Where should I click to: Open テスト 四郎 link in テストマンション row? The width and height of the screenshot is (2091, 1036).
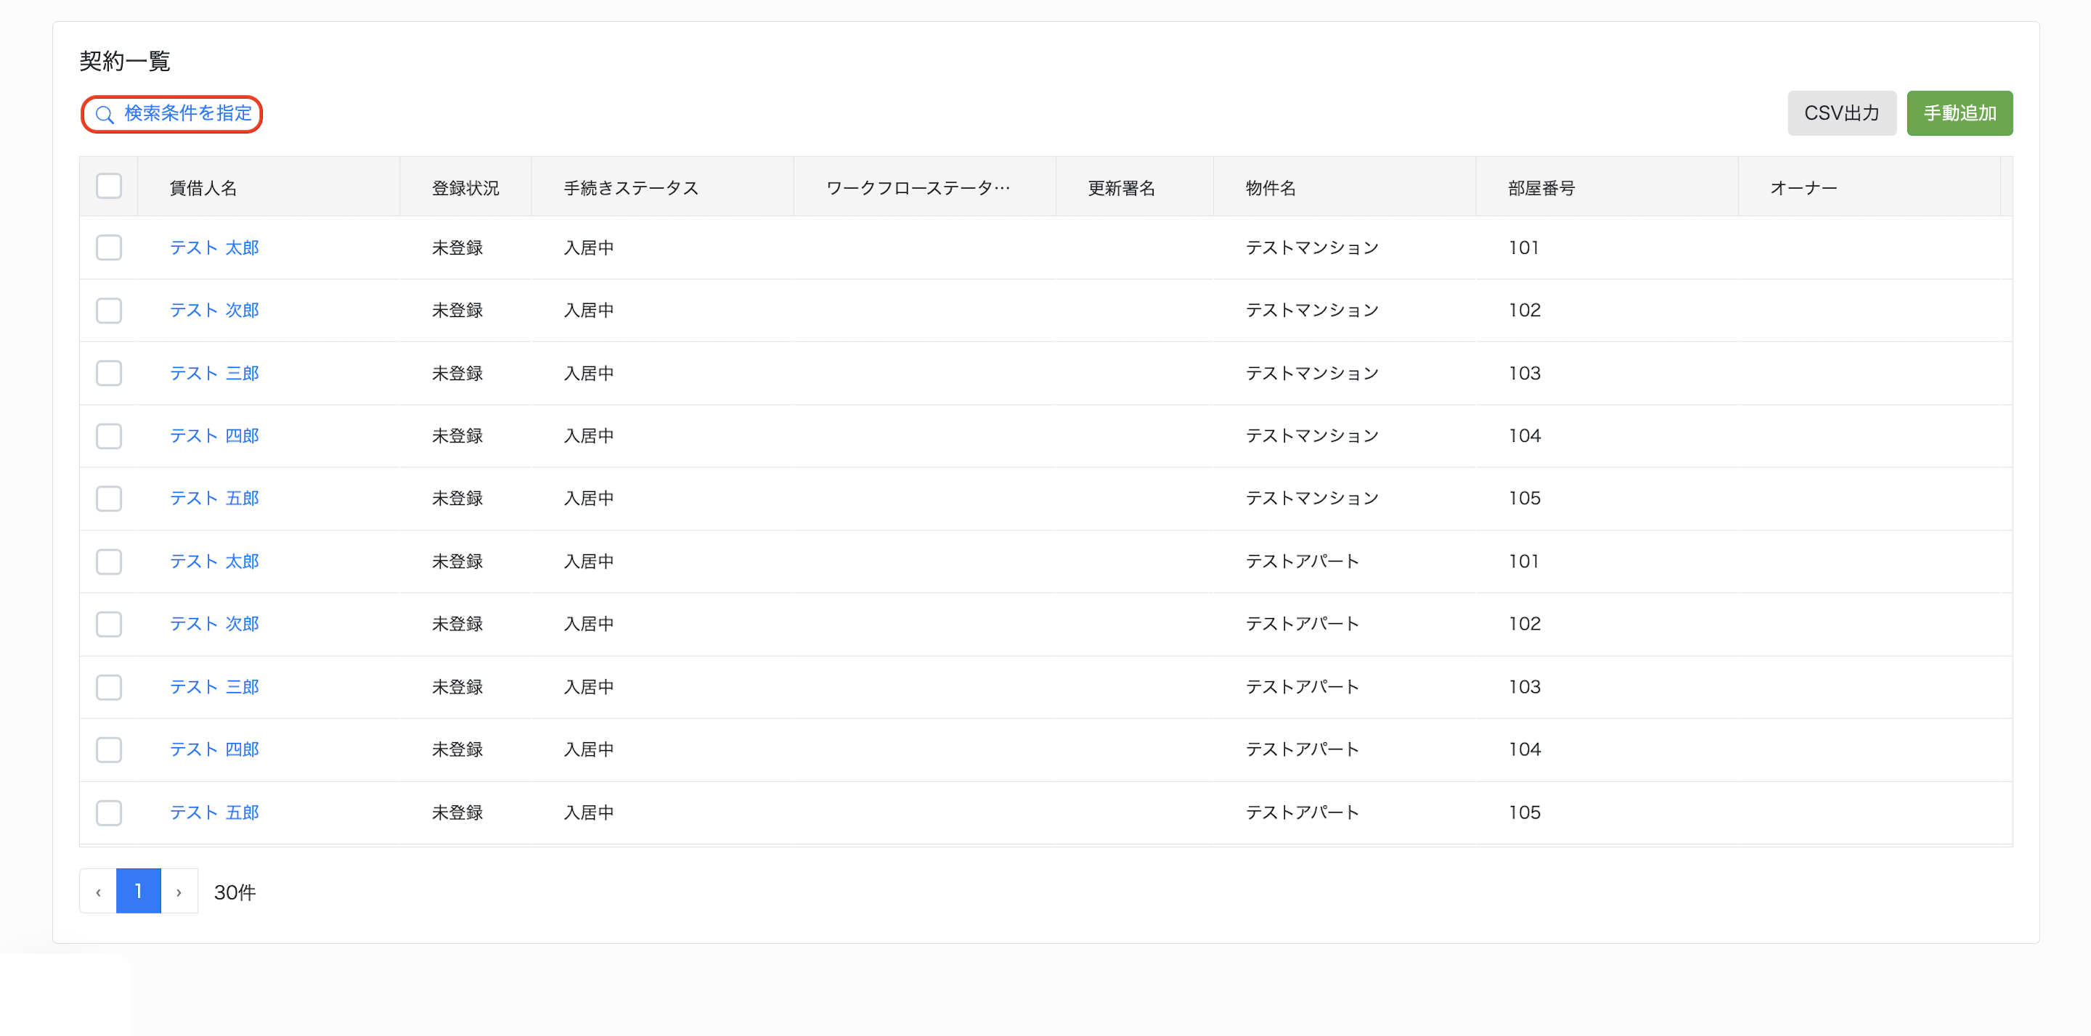click(x=214, y=435)
